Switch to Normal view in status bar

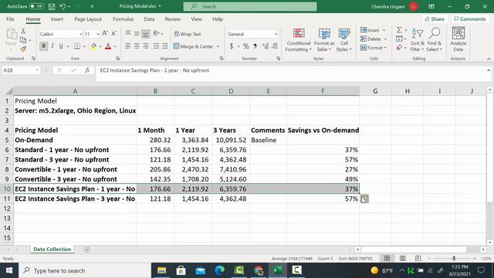click(x=387, y=259)
